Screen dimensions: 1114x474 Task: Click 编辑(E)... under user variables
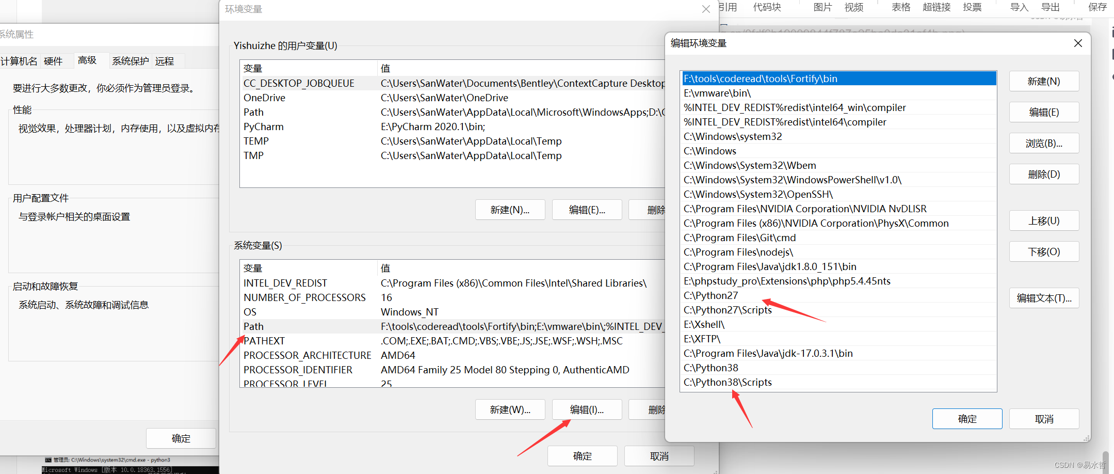tap(587, 210)
